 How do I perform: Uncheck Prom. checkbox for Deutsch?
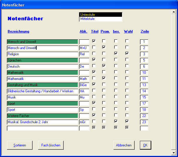tap(104, 66)
